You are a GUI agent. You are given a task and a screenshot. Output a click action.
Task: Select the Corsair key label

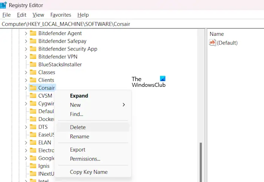pos(46,88)
